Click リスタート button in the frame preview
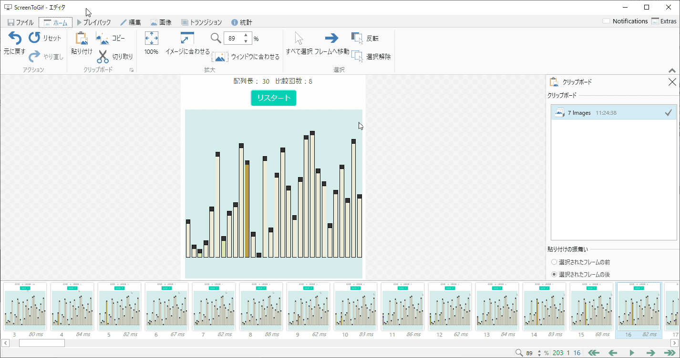 [x=274, y=98]
